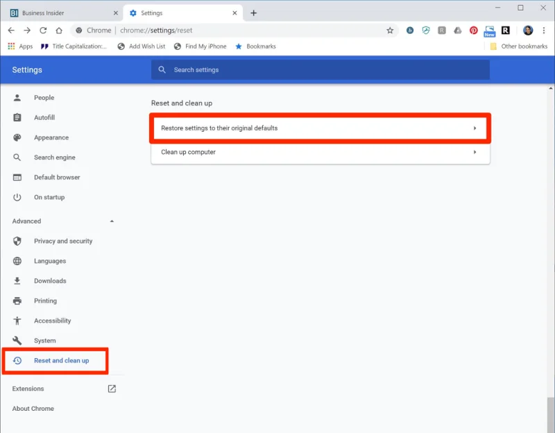Open the Apps bookmarks shortcut
This screenshot has width=555, height=433.
pos(20,46)
